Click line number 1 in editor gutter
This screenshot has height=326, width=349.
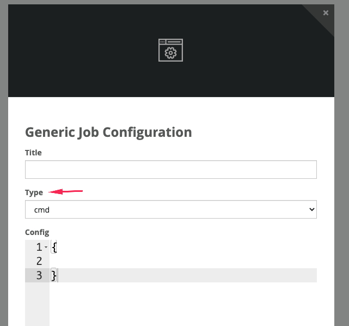click(x=39, y=247)
